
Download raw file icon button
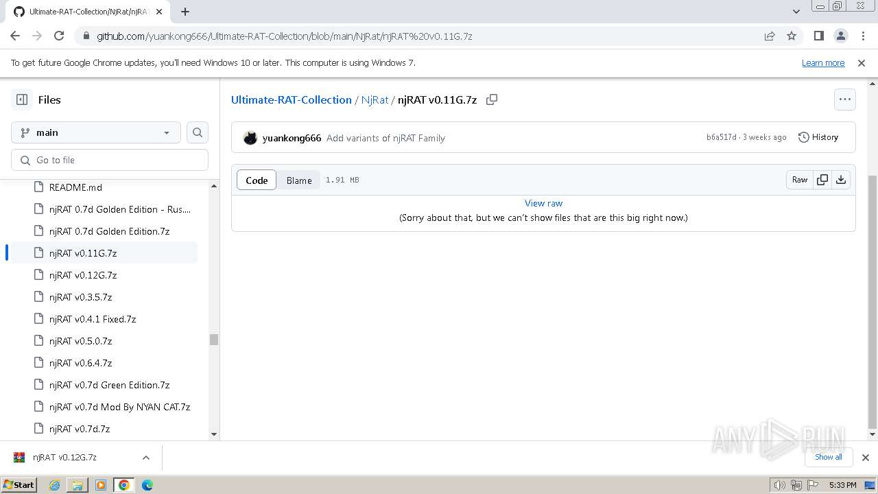tap(841, 180)
